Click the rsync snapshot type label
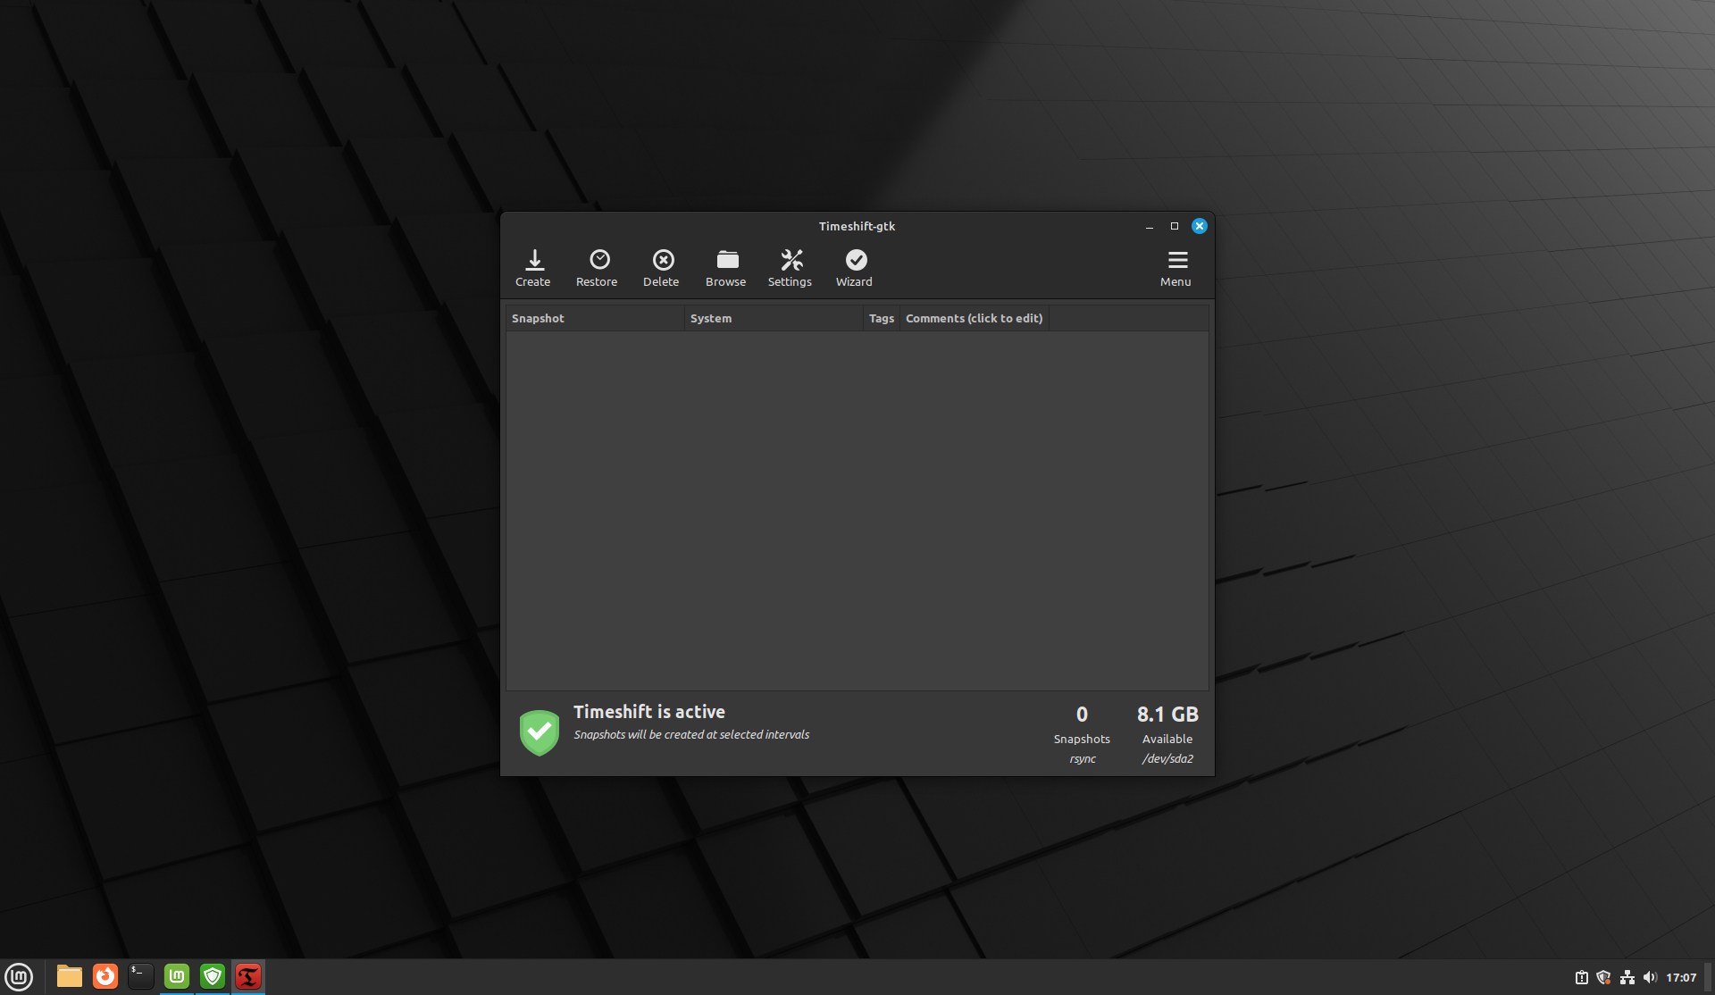Viewport: 1715px width, 995px height. click(x=1083, y=758)
